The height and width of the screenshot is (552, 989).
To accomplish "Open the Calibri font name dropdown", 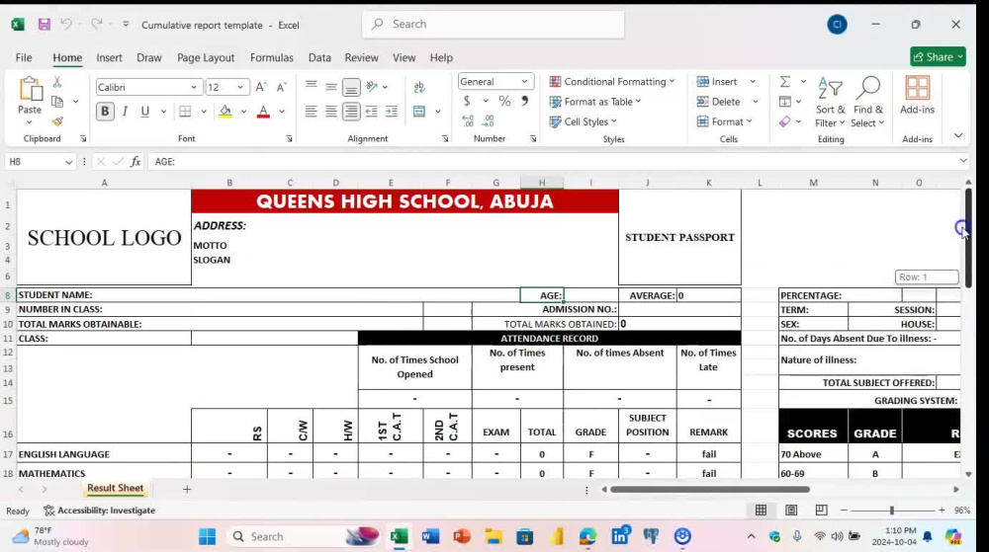I will click(194, 87).
